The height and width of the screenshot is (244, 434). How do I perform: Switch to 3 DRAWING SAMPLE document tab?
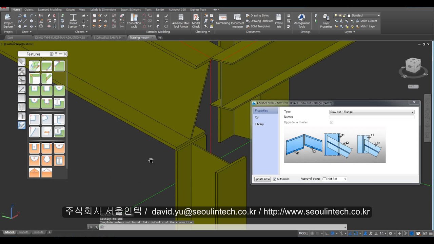pyautogui.click(x=107, y=38)
